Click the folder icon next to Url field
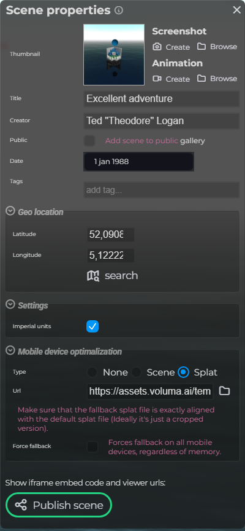Screen dimensions: 245x531 coord(224,391)
